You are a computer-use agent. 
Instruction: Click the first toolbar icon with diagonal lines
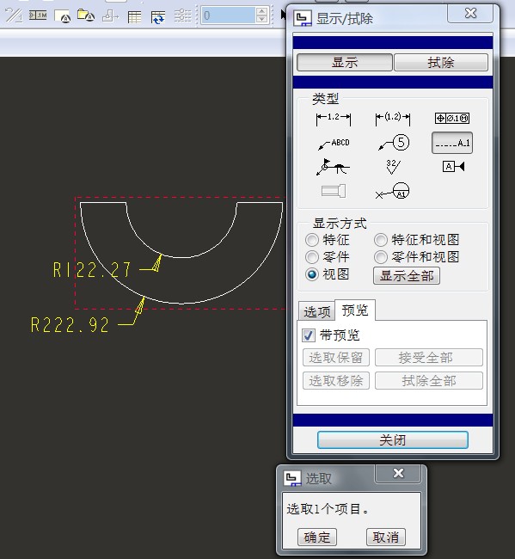point(15,15)
